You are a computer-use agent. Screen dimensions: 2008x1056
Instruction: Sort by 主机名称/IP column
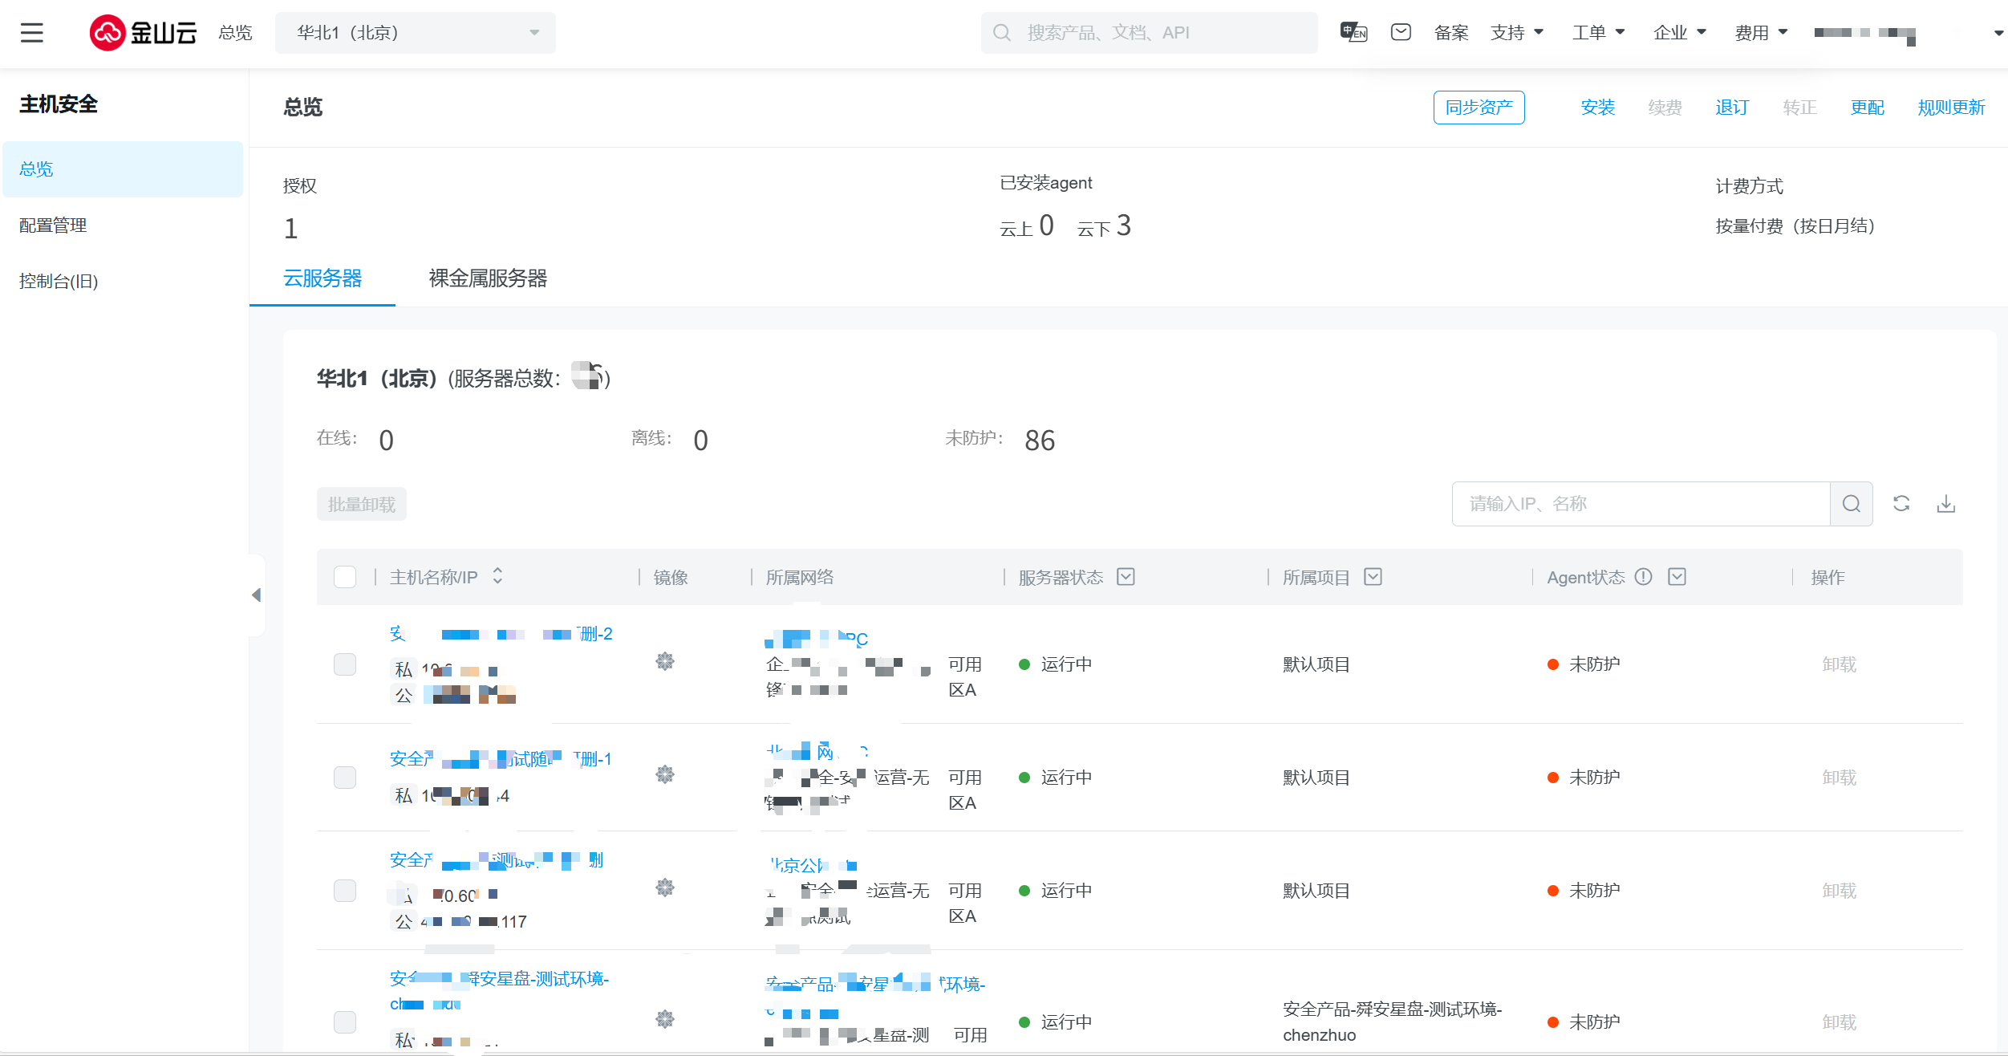(497, 576)
